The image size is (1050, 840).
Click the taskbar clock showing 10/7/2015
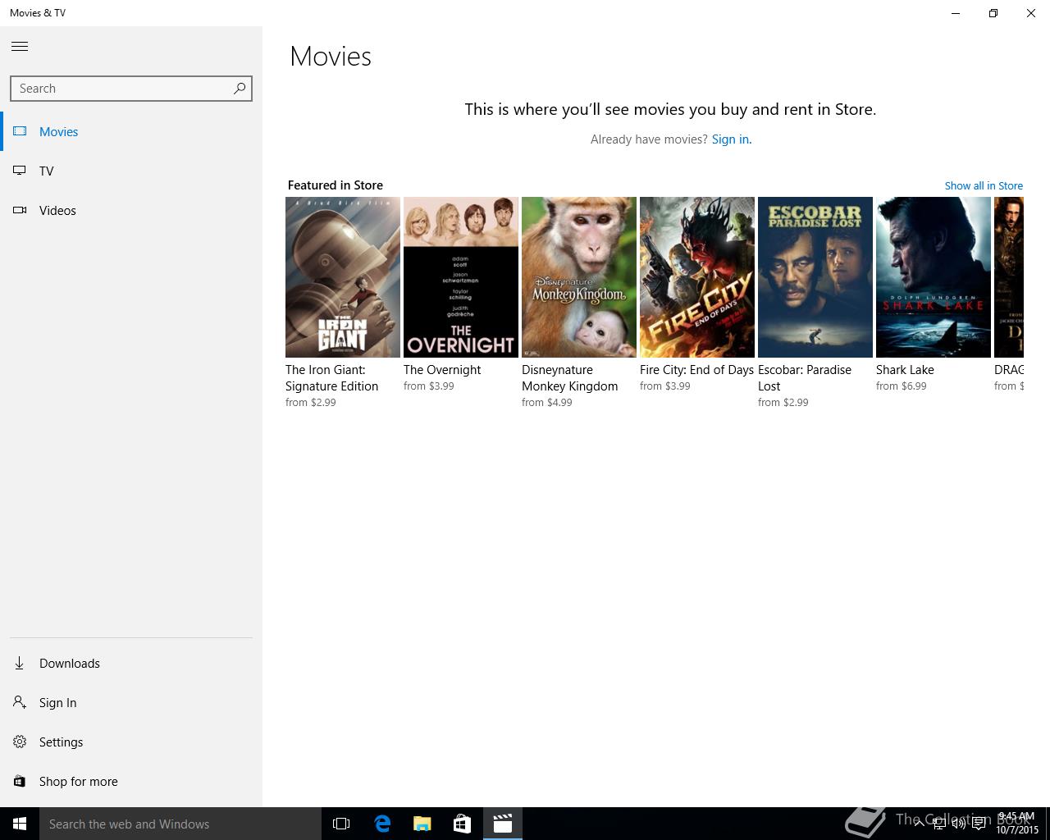coord(1017,824)
